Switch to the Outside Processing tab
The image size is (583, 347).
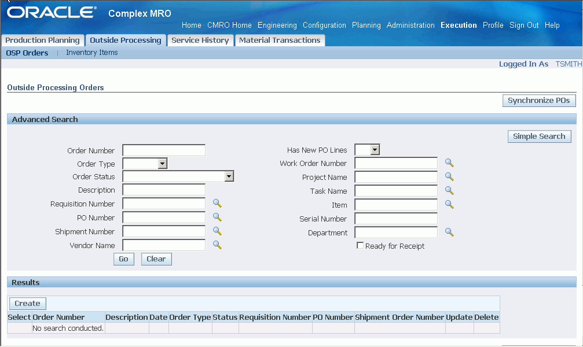(x=126, y=40)
